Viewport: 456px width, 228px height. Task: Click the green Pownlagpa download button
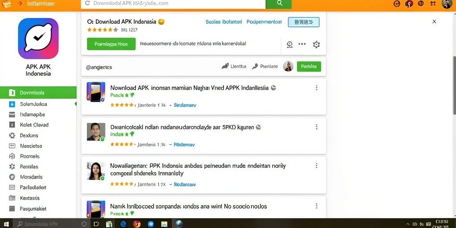pos(111,44)
